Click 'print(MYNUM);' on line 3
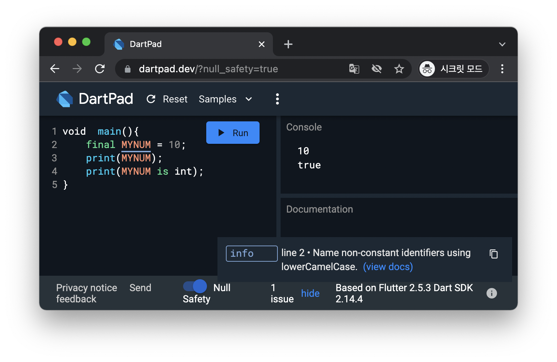 tap(124, 158)
